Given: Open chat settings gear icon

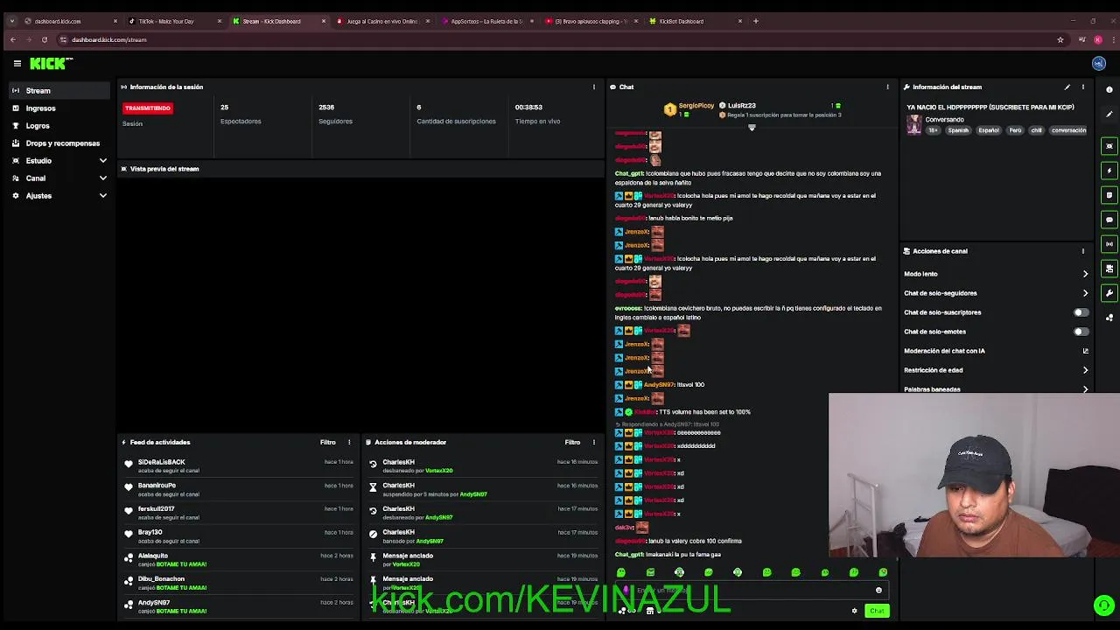Looking at the screenshot, I should [855, 611].
